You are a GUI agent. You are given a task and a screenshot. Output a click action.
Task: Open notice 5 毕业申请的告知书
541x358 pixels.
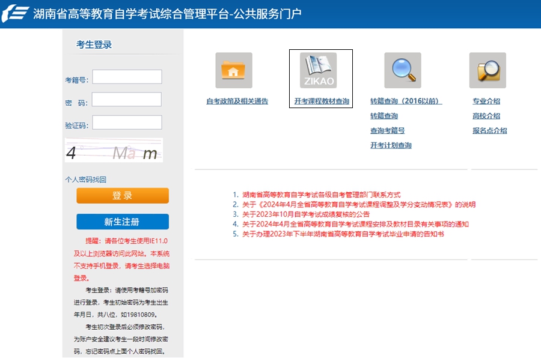coord(343,234)
